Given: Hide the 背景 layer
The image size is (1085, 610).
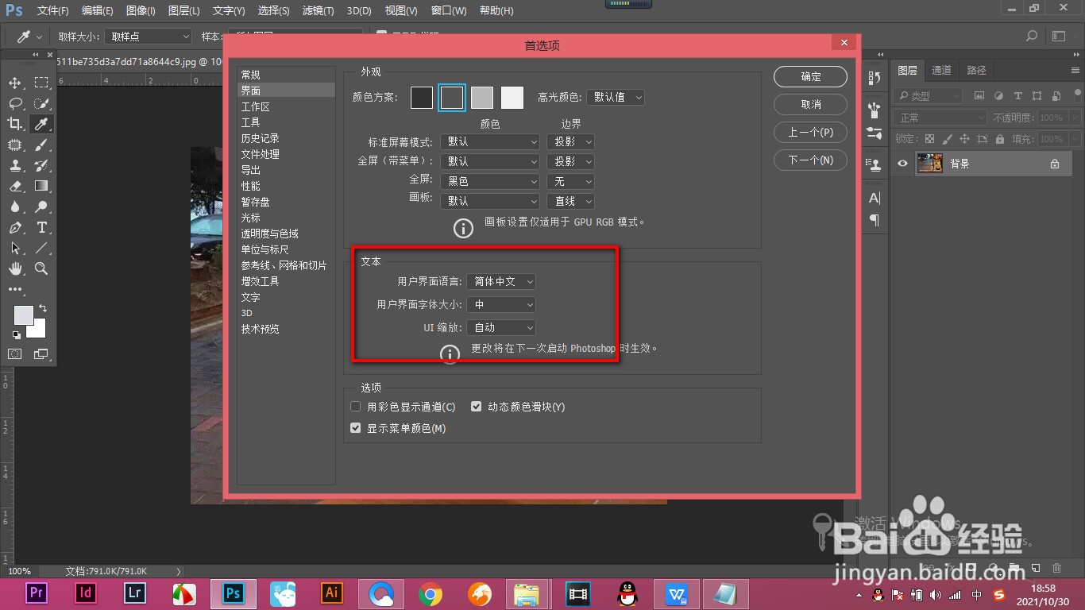Looking at the screenshot, I should (x=902, y=164).
